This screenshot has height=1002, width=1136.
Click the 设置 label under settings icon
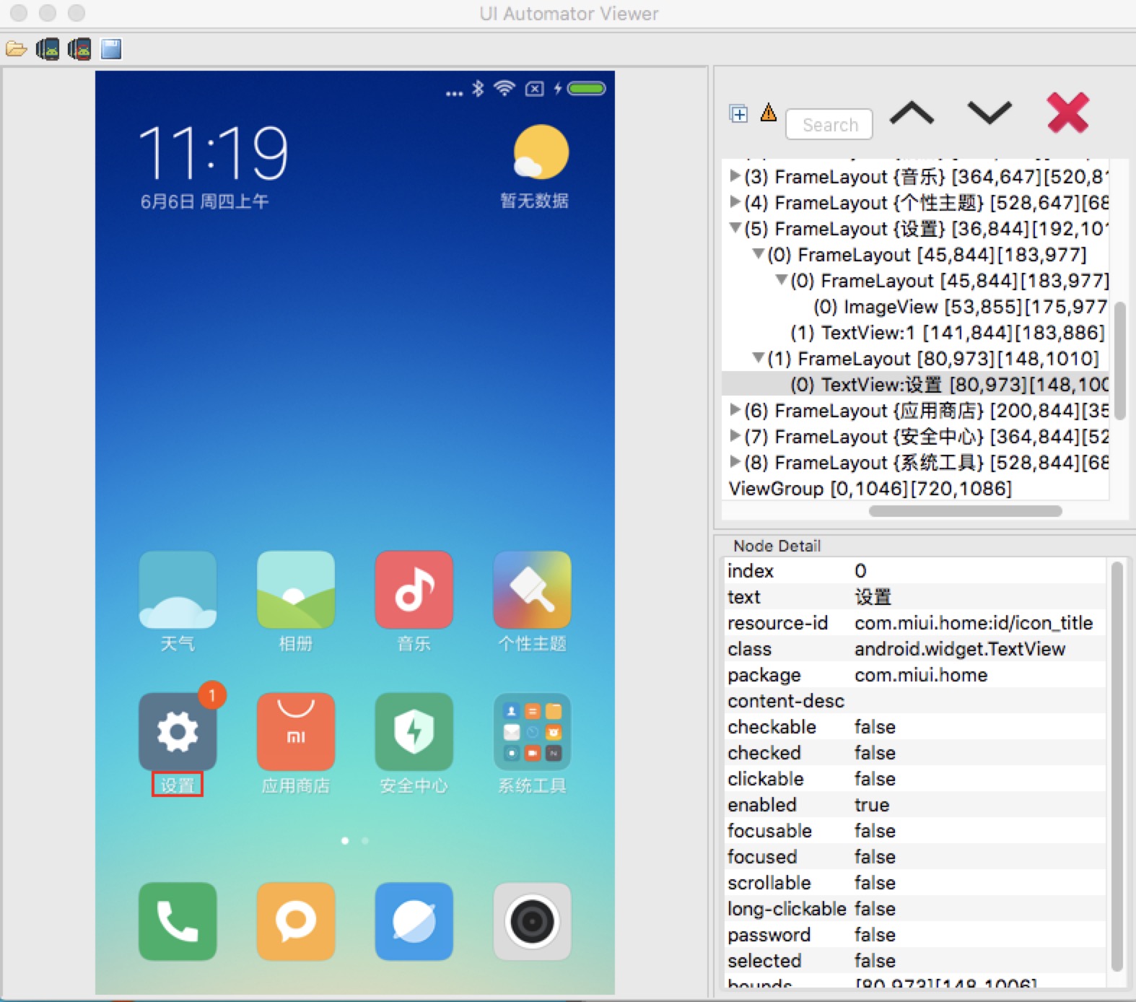point(178,785)
